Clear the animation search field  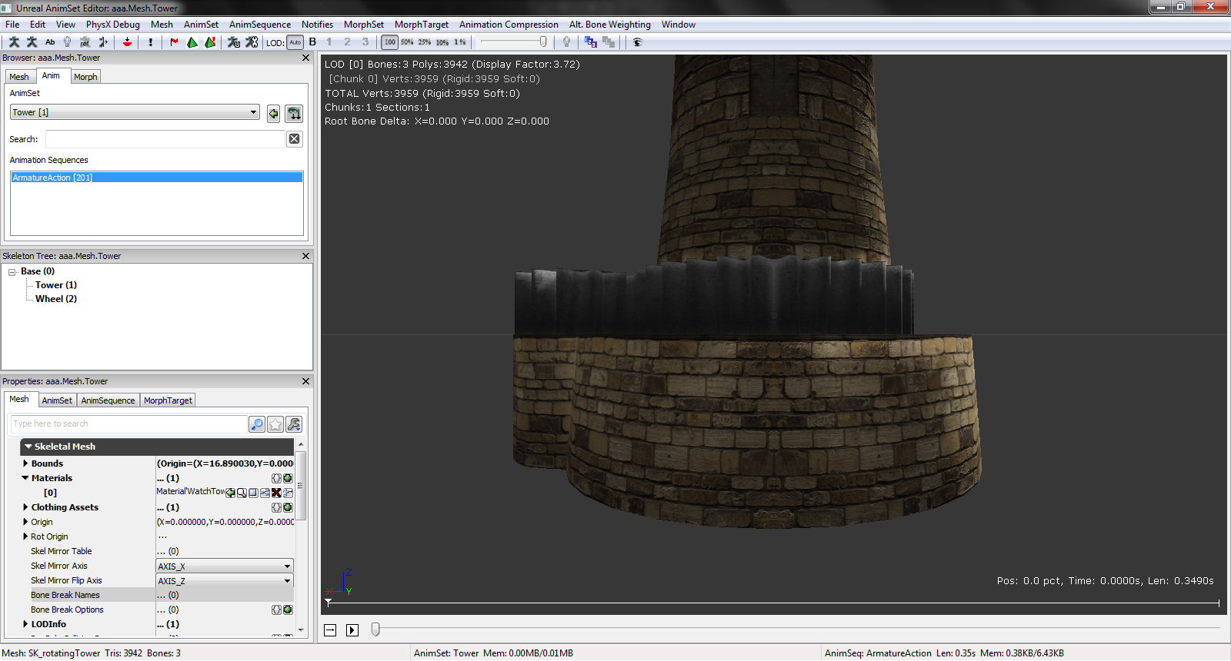(294, 139)
